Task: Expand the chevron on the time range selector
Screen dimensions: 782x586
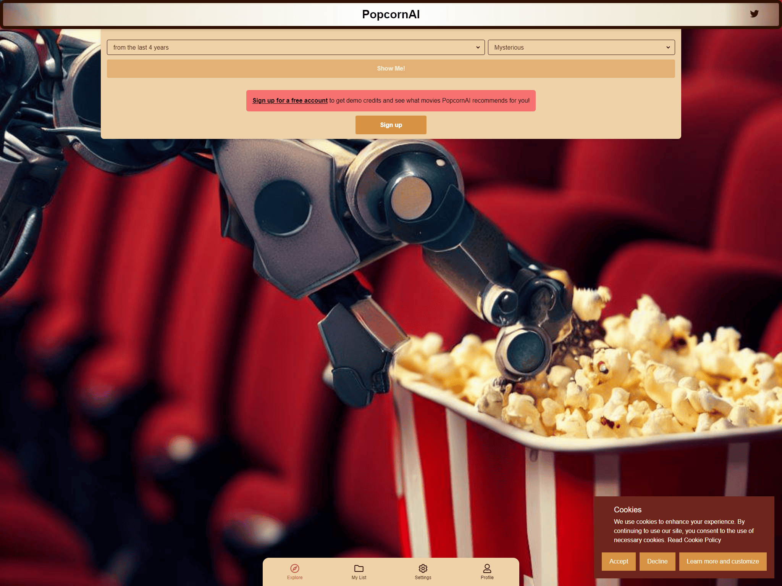Action: [x=479, y=47]
